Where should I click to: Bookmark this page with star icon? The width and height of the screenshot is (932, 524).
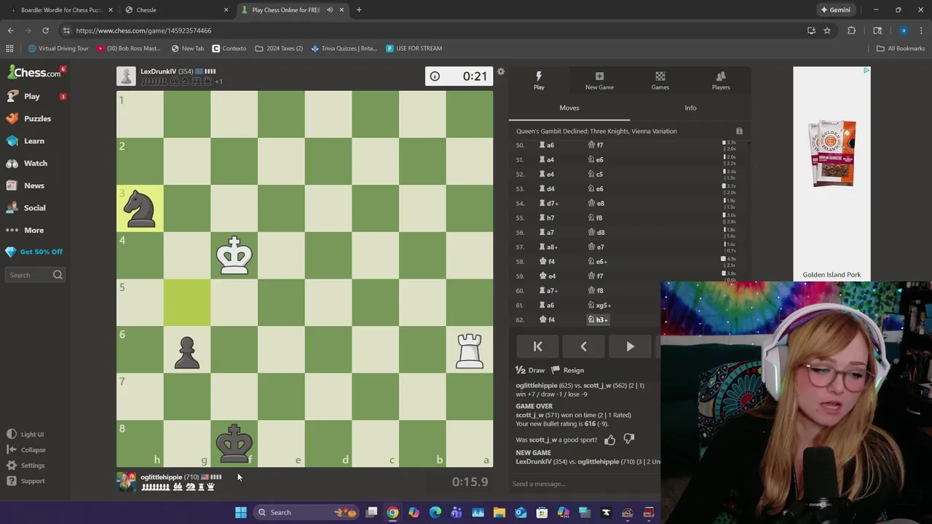(x=827, y=31)
